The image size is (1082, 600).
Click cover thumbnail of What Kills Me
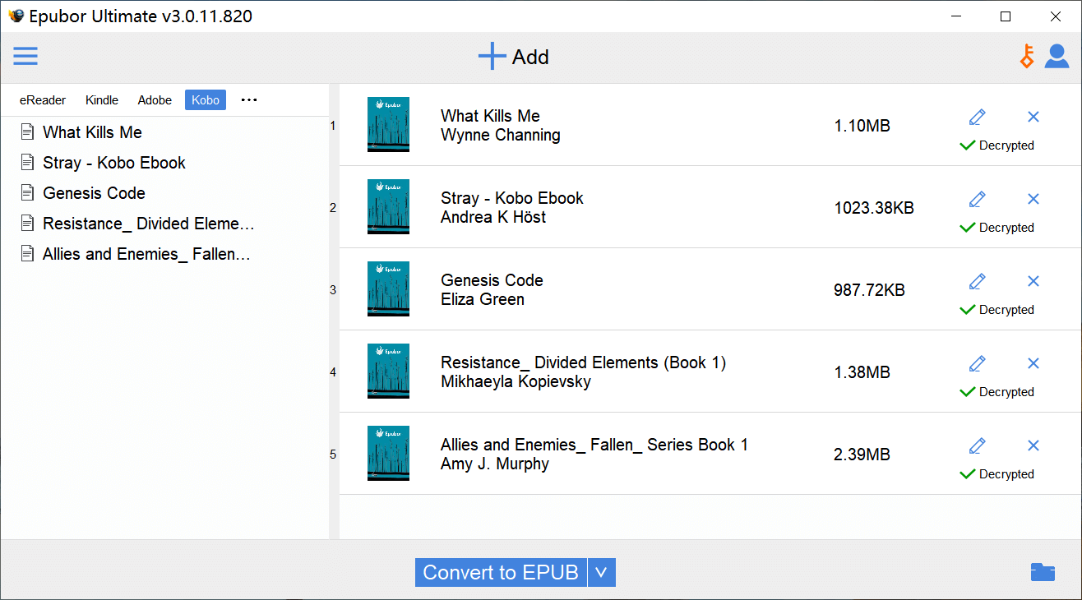[x=388, y=125]
